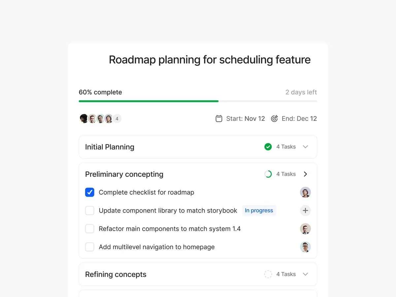
Task: Open the Initial Planning section header
Action: point(110,147)
